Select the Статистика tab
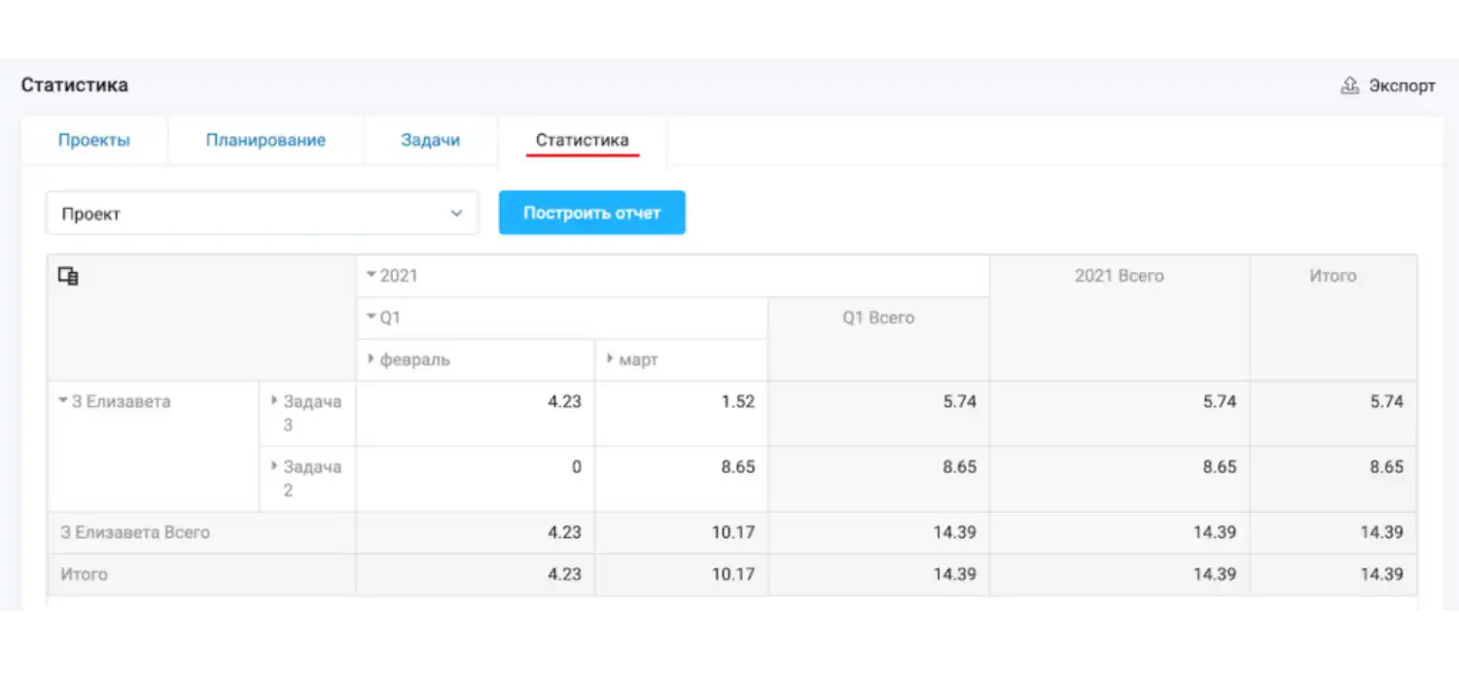The height and width of the screenshot is (680, 1459). click(x=581, y=139)
